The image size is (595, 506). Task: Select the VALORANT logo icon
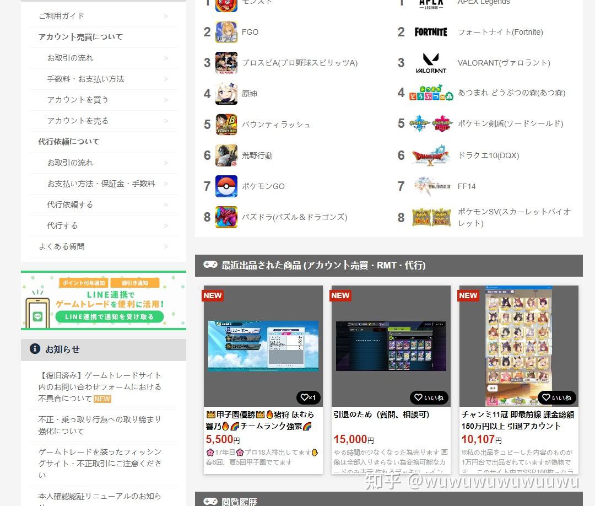coord(431,63)
